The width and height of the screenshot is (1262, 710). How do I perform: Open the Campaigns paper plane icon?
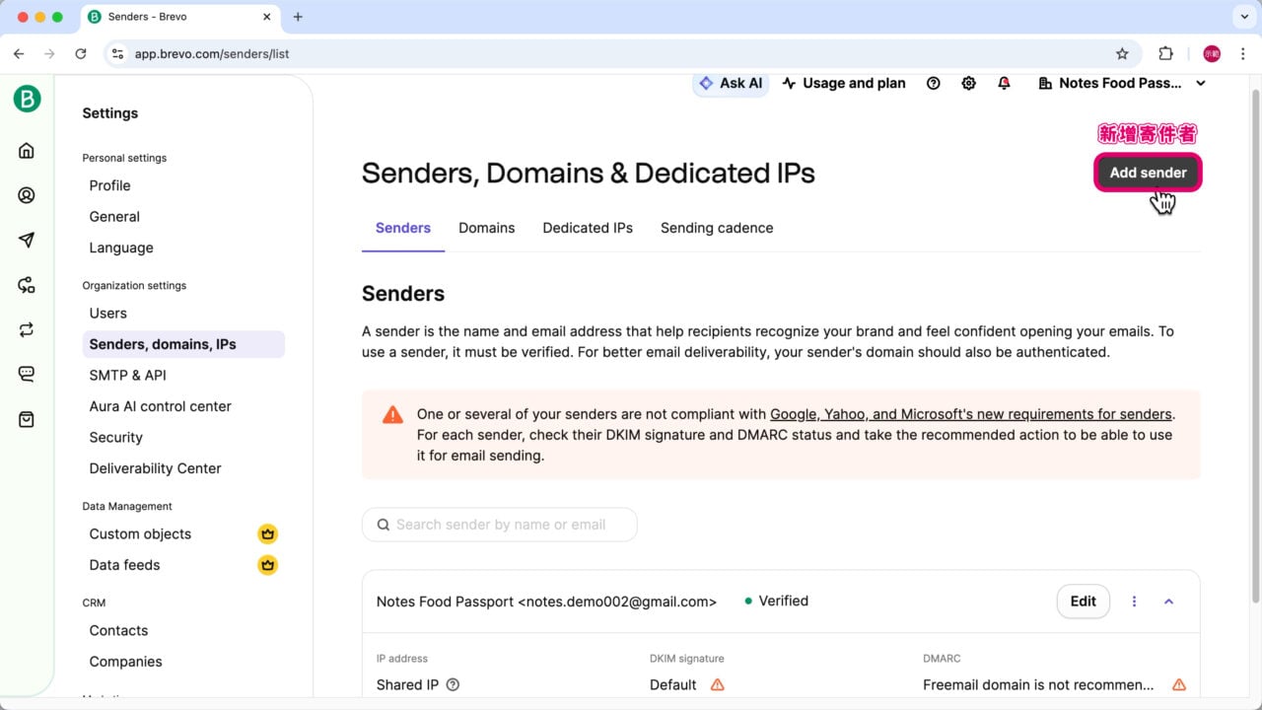click(27, 240)
